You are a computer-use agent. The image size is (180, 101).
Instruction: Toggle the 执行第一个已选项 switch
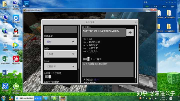click(x=48, y=77)
